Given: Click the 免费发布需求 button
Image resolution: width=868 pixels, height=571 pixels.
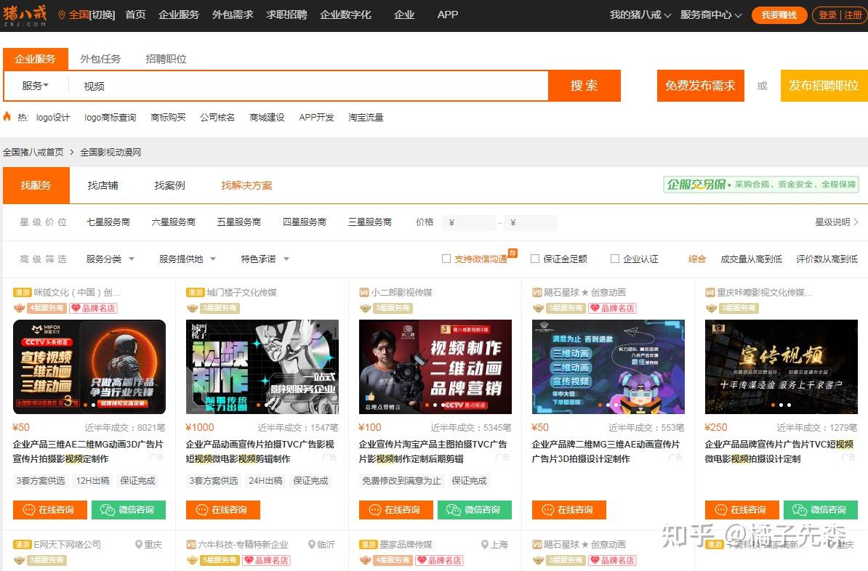Looking at the screenshot, I should click(x=700, y=86).
